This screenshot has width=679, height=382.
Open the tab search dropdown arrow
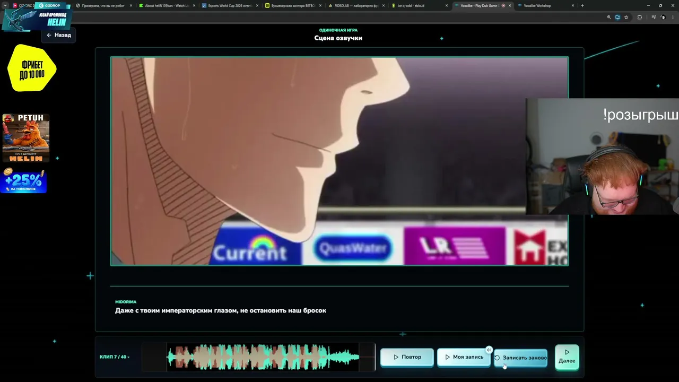(5, 6)
